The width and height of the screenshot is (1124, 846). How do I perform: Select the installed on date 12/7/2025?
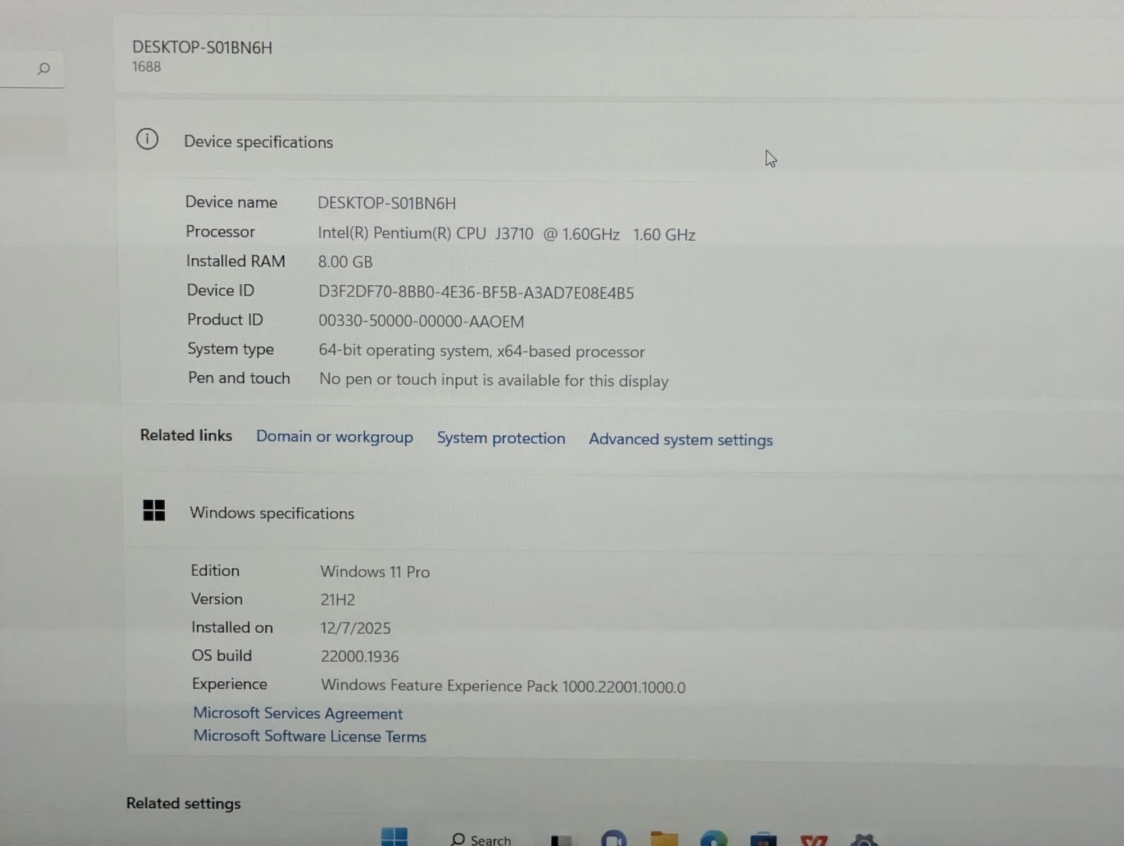coord(355,628)
